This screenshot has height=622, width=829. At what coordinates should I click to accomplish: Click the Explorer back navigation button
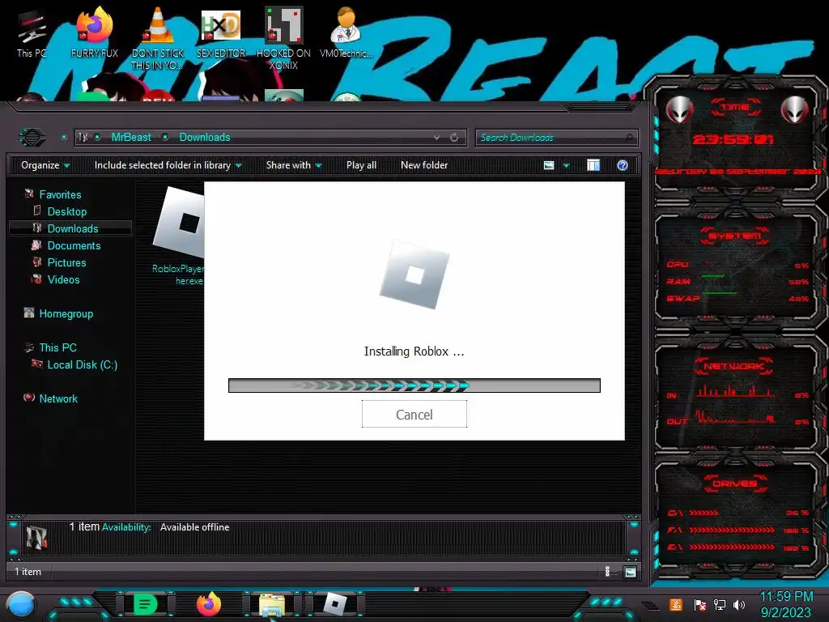(32, 138)
